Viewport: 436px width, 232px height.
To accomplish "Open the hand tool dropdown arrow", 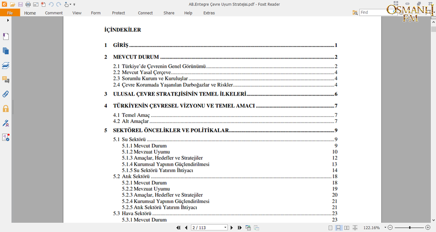I will click(x=71, y=4).
